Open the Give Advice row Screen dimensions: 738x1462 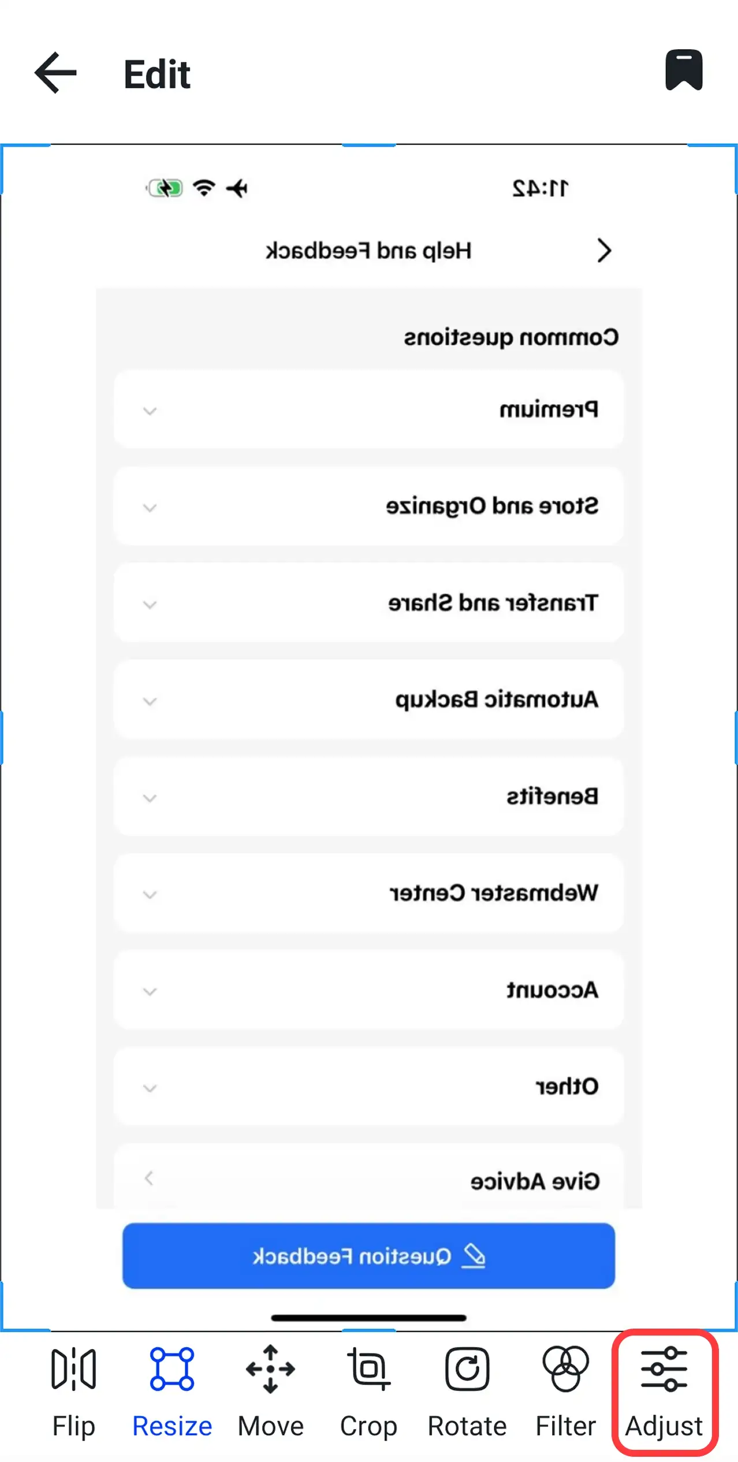pos(370,1181)
